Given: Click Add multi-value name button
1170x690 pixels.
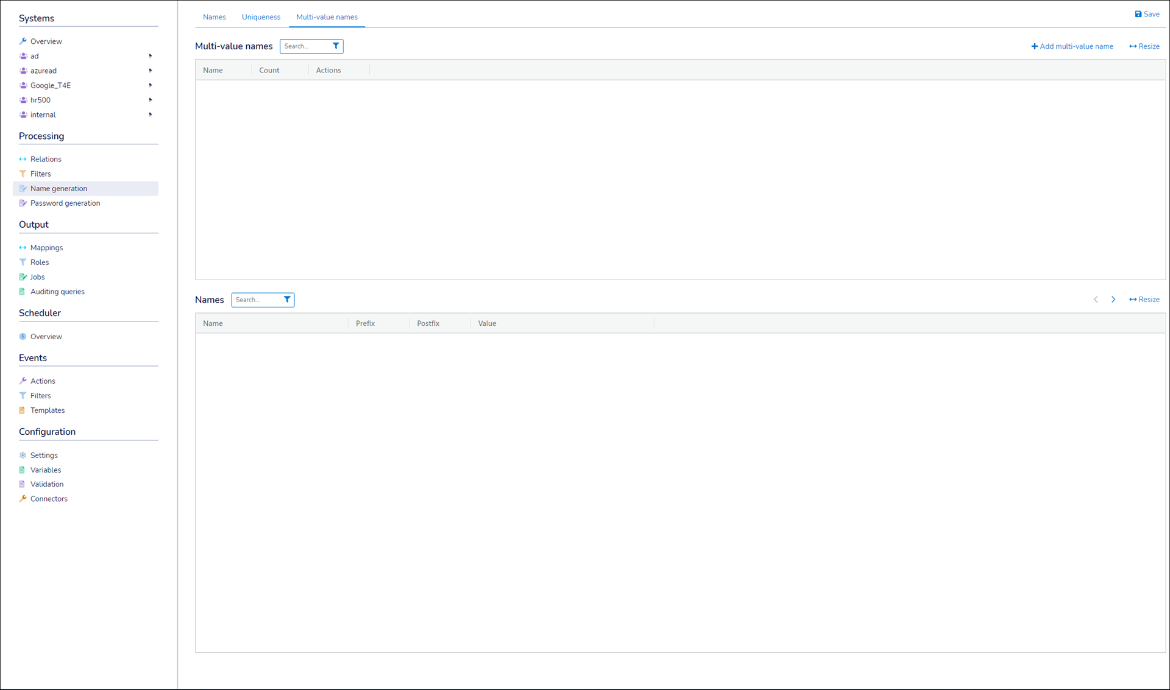Looking at the screenshot, I should click(x=1072, y=46).
